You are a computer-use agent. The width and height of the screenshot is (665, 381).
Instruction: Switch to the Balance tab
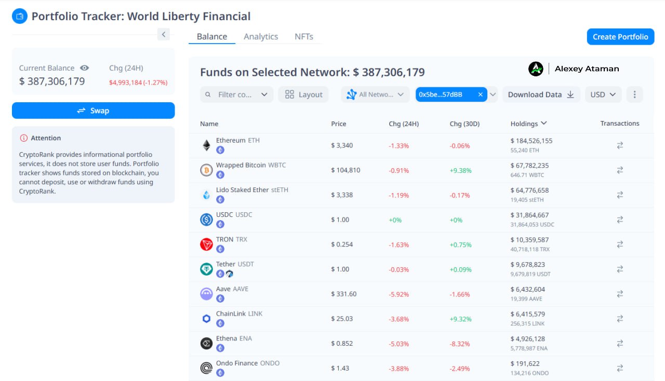(x=212, y=36)
